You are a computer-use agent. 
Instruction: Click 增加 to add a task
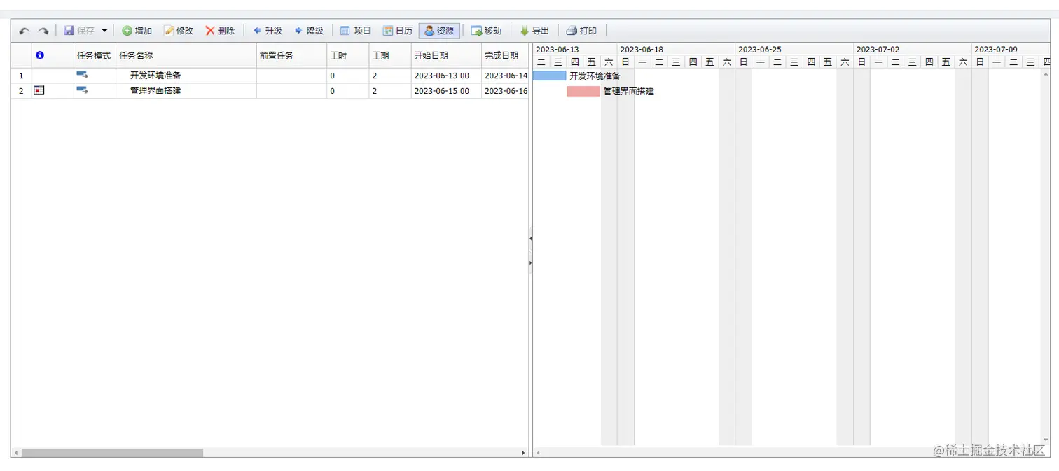137,31
